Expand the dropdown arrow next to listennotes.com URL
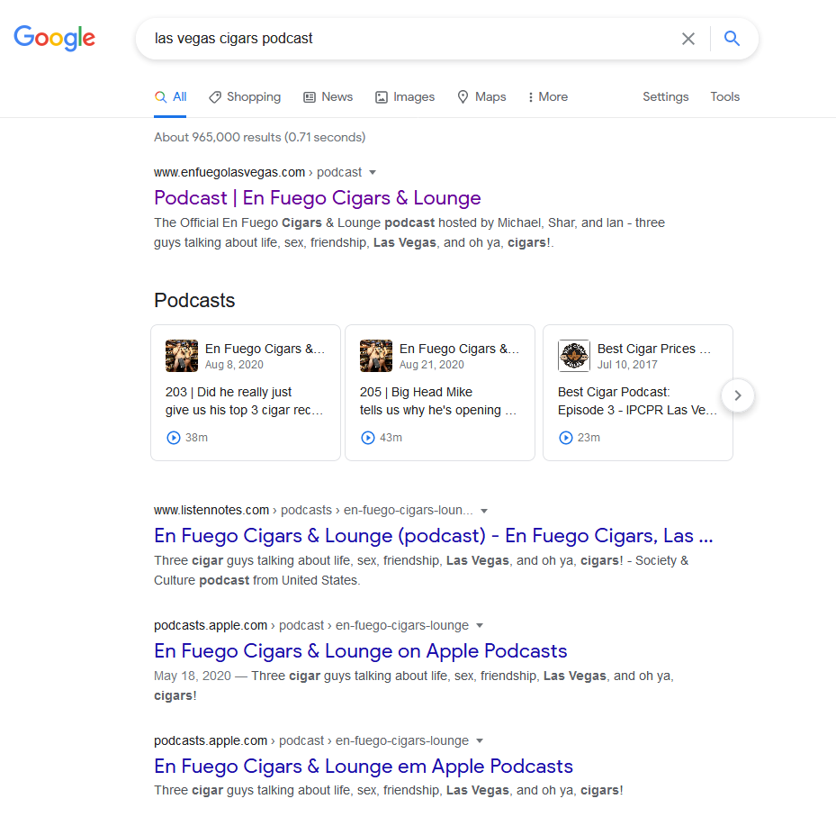836x817 pixels. (x=484, y=511)
